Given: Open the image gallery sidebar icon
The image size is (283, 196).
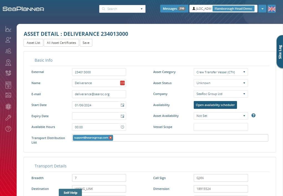Looking at the screenshot, I should coord(8,95).
